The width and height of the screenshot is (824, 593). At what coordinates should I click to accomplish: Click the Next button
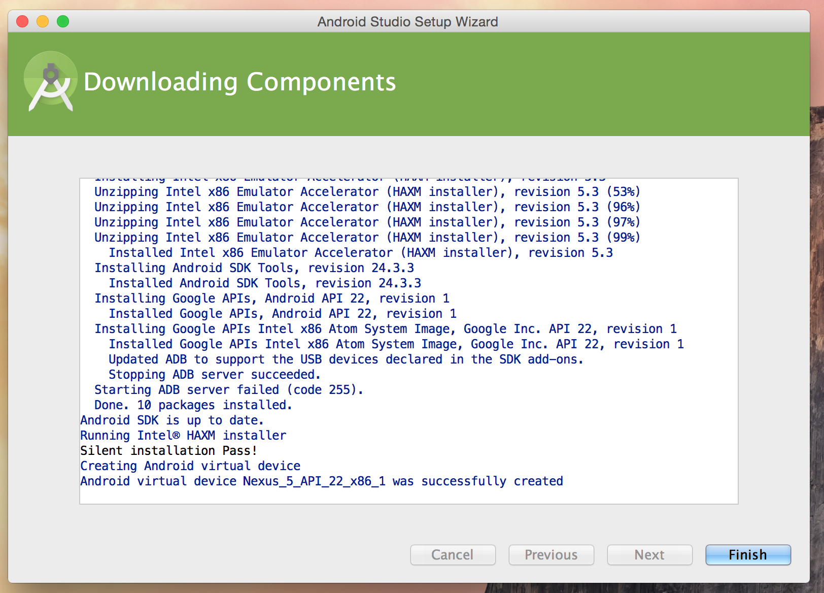point(649,555)
